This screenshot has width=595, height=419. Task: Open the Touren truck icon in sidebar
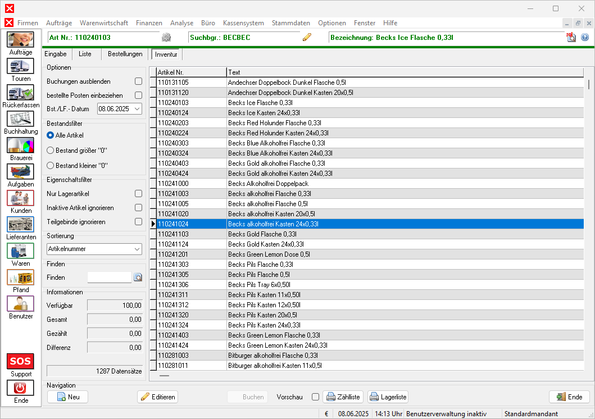21,66
